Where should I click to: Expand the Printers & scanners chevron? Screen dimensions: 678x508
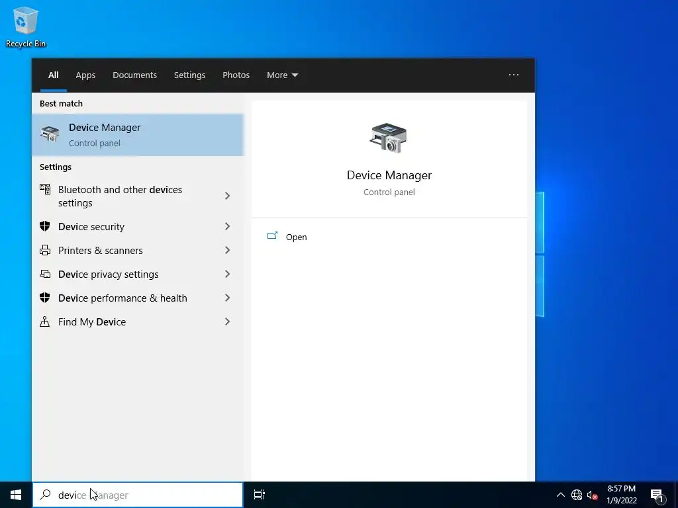[x=228, y=250]
